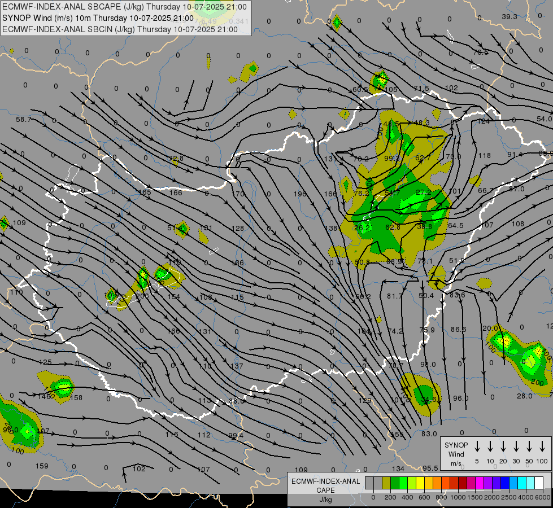Click the 5 m/s wind arrow in legend
This screenshot has width=553, height=508.
coord(477,446)
